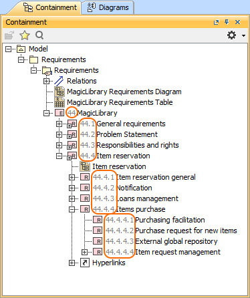This screenshot has width=250, height=298.
Task: Open the search magnifier in Containment toolbar
Action: point(39,35)
